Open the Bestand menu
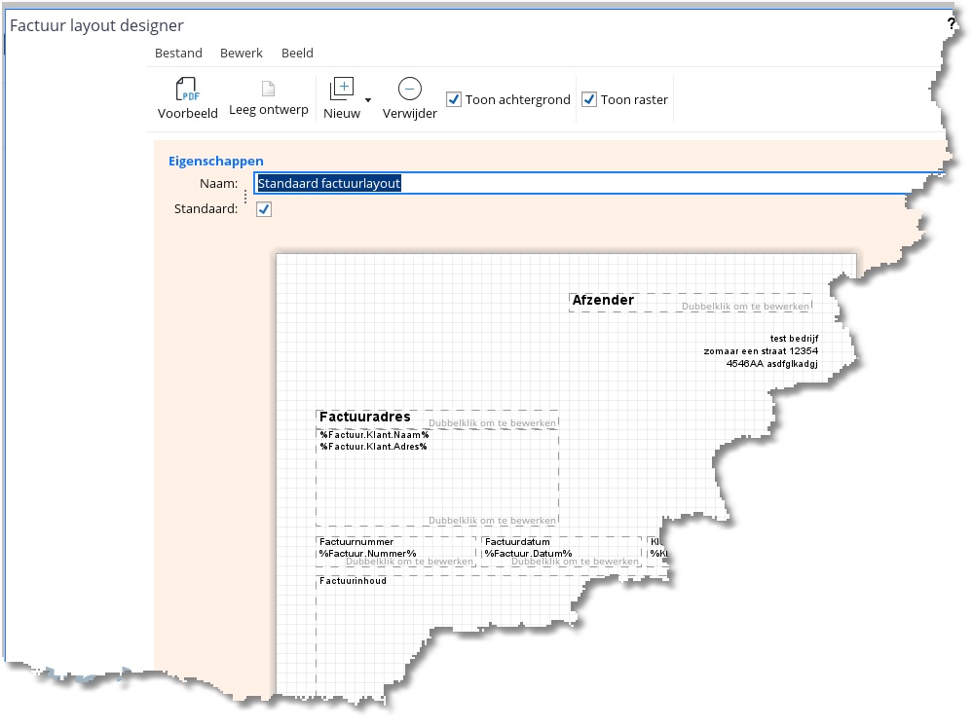The image size is (973, 728). coord(178,53)
